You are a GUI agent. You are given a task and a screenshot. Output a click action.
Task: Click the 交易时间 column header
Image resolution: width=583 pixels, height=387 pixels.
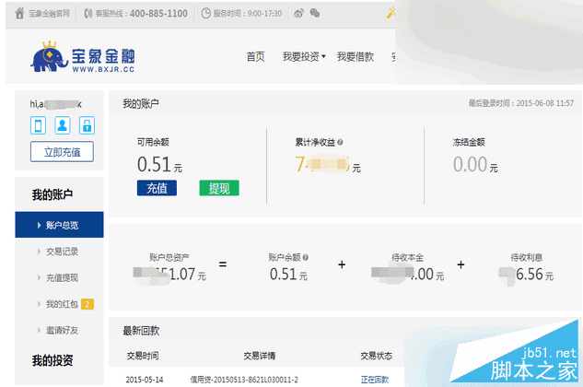tap(143, 356)
